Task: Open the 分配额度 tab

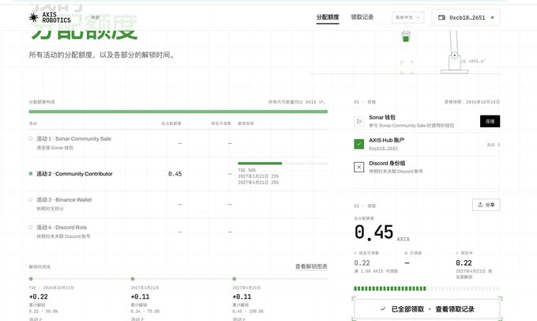Action: (x=328, y=17)
